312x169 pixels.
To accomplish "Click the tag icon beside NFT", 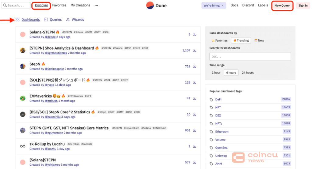I will (211, 107).
